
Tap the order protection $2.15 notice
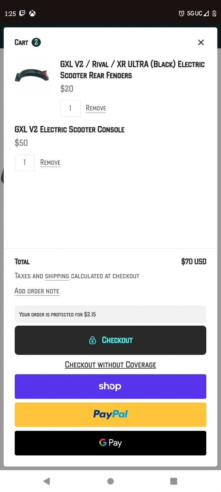pyautogui.click(x=110, y=314)
